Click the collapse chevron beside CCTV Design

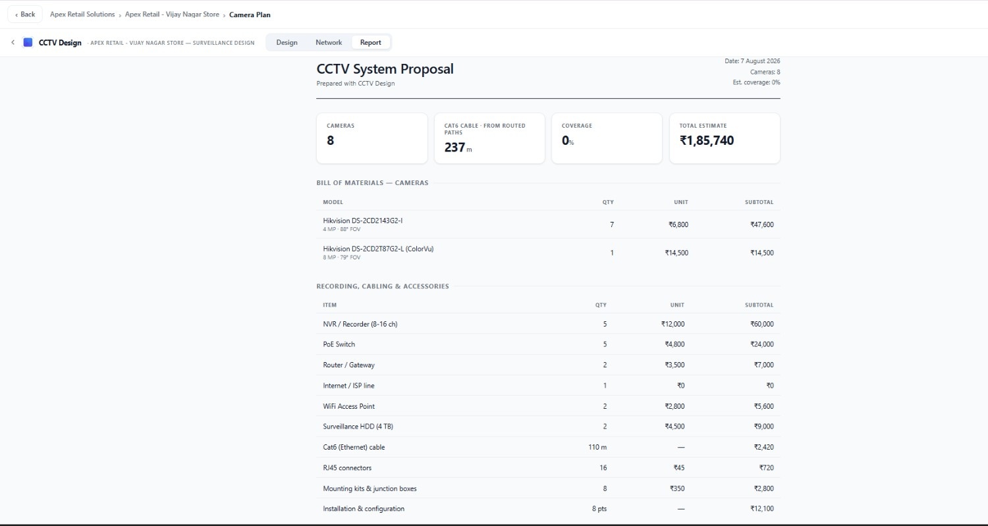click(13, 42)
